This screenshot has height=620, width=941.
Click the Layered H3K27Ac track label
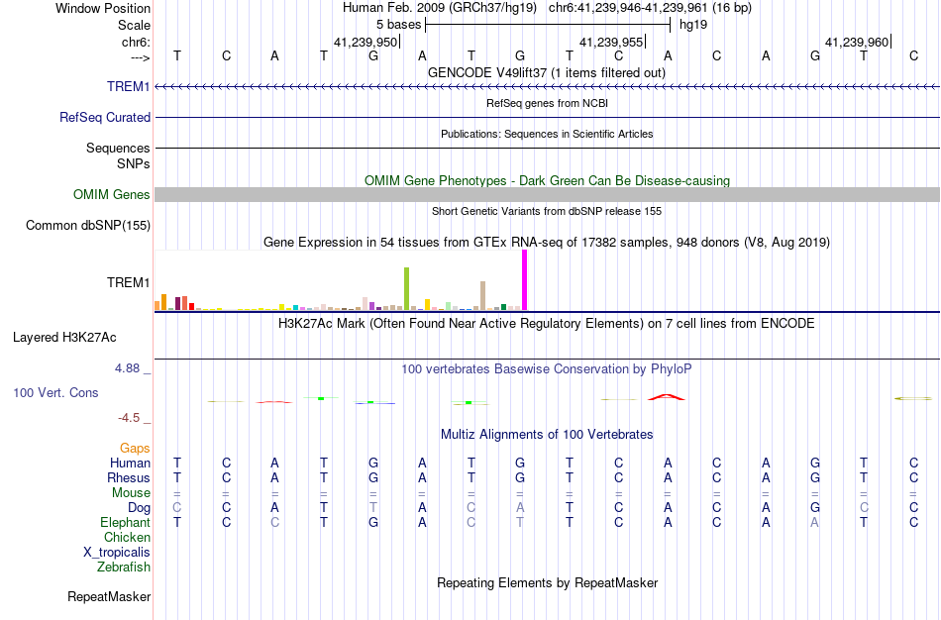(x=64, y=338)
